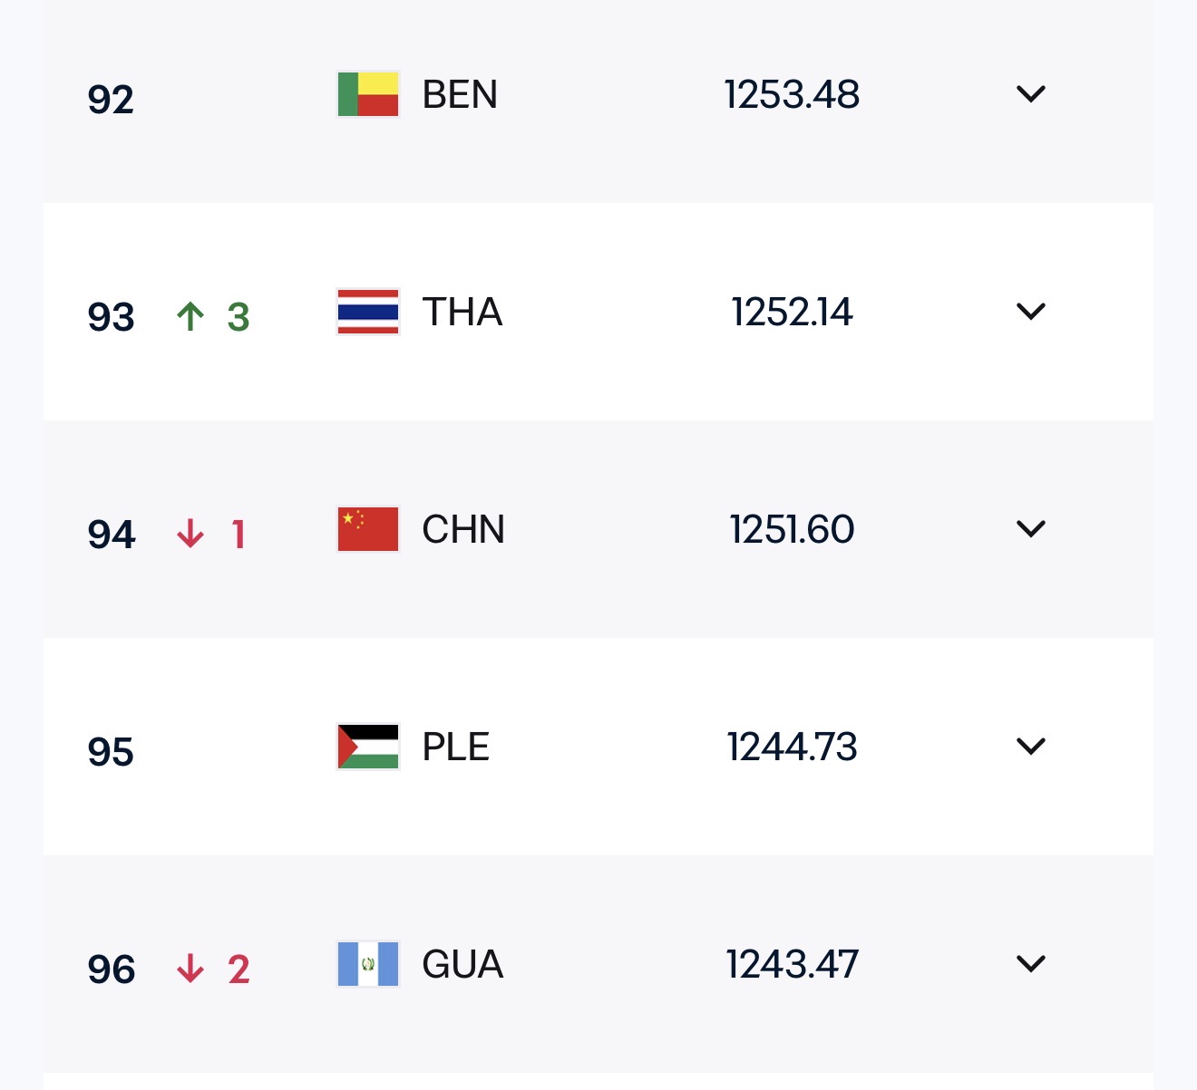This screenshot has height=1090, width=1197.
Task: Expand the THA row chevron
Action: pyautogui.click(x=1031, y=312)
